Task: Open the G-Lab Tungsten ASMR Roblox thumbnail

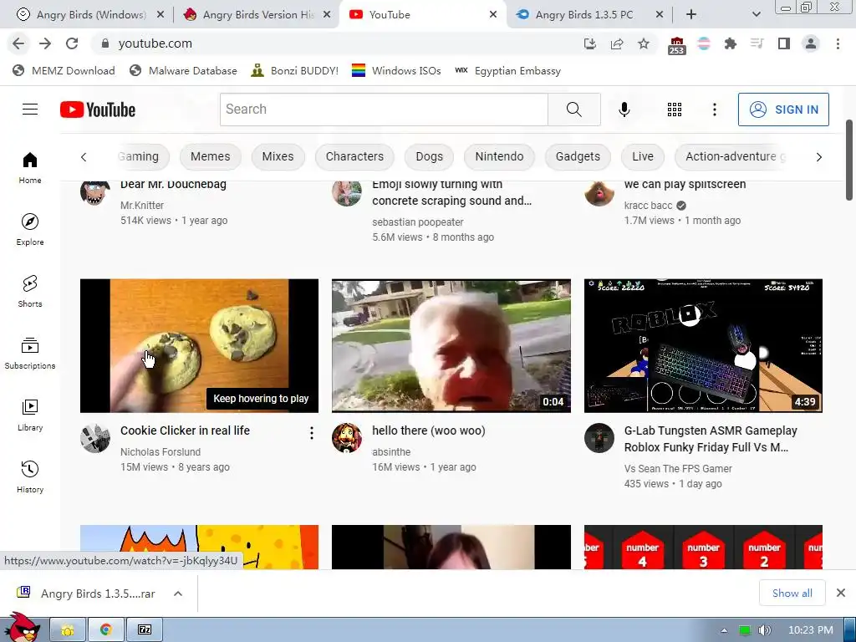Action: tap(703, 345)
